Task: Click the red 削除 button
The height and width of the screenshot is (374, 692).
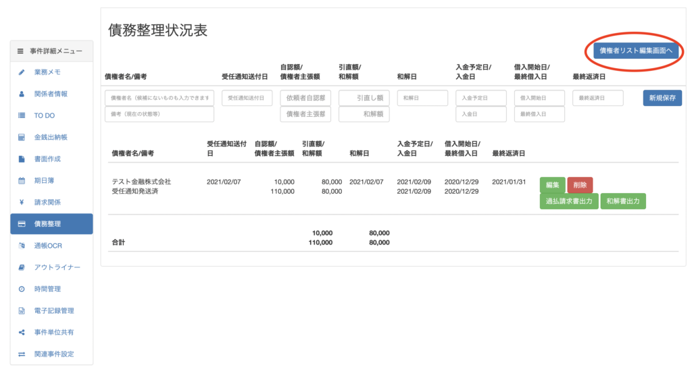Action: [x=580, y=185]
